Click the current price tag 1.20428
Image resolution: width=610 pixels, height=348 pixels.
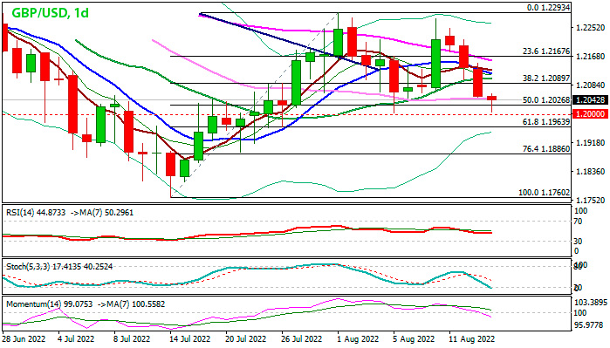pos(590,100)
